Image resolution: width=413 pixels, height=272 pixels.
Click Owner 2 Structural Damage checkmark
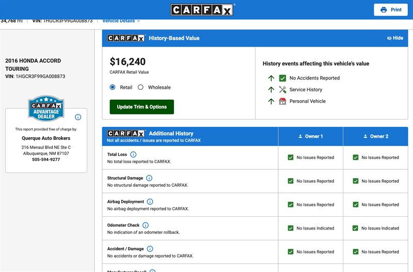click(x=356, y=181)
